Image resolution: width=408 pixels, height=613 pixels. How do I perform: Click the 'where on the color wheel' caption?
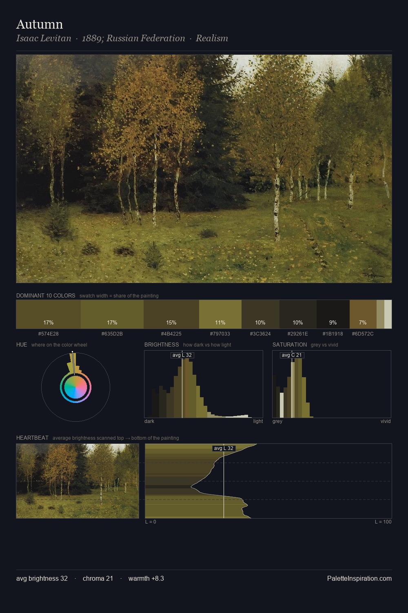pyautogui.click(x=59, y=345)
